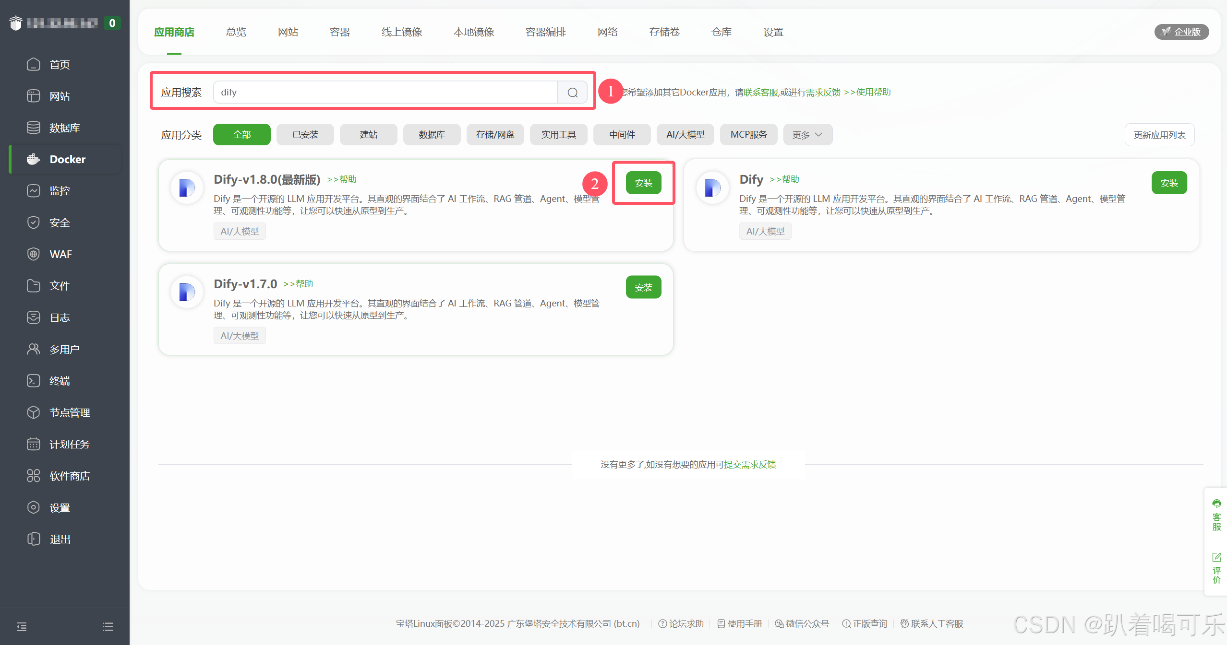
Task: Install Dify-v1.7.0
Action: pyautogui.click(x=644, y=287)
